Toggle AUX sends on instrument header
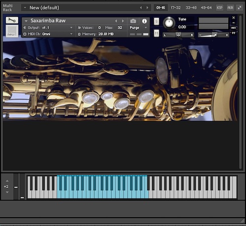 234,28
